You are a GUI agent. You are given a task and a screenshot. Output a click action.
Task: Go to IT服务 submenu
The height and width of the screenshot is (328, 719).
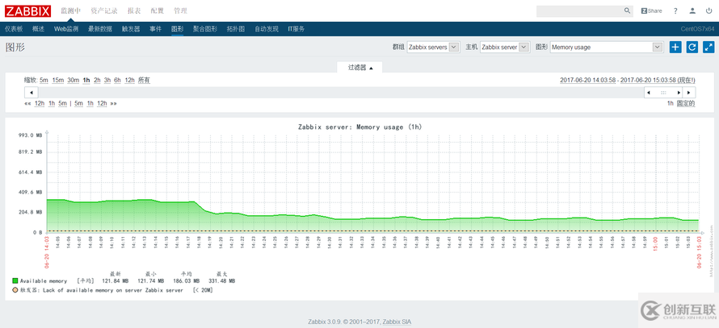pyautogui.click(x=296, y=29)
